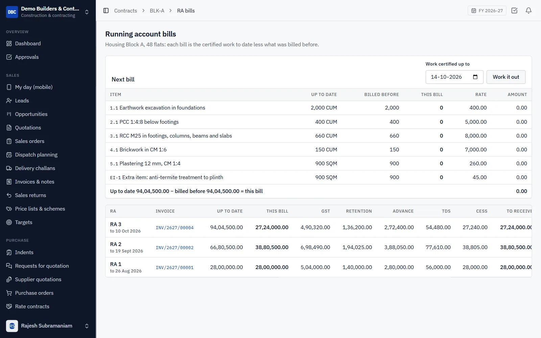Click the Brickwork in CM 1:6 row
Screen dimensions: 541x338
click(319, 150)
